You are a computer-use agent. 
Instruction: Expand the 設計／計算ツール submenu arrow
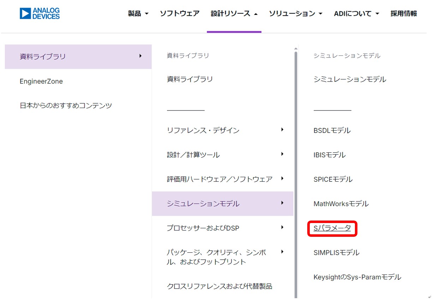coord(282,154)
